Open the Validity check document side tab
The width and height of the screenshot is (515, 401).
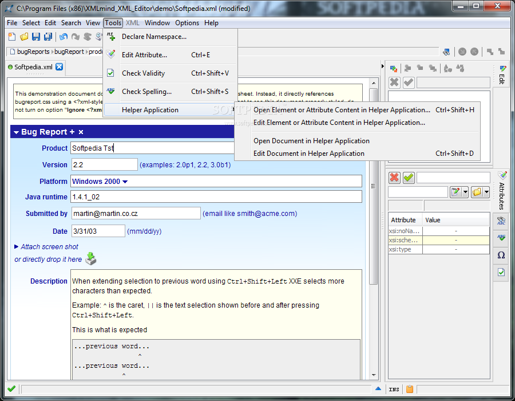pos(501,272)
